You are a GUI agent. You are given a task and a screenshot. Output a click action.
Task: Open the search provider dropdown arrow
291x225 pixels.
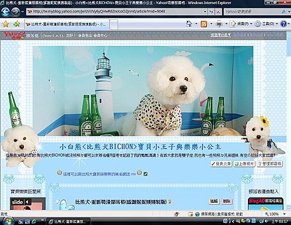[288, 12]
